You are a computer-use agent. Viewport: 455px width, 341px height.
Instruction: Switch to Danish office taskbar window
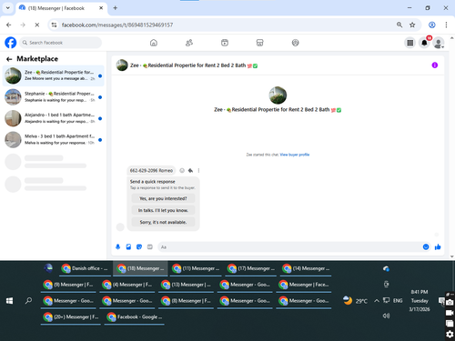(x=84, y=268)
